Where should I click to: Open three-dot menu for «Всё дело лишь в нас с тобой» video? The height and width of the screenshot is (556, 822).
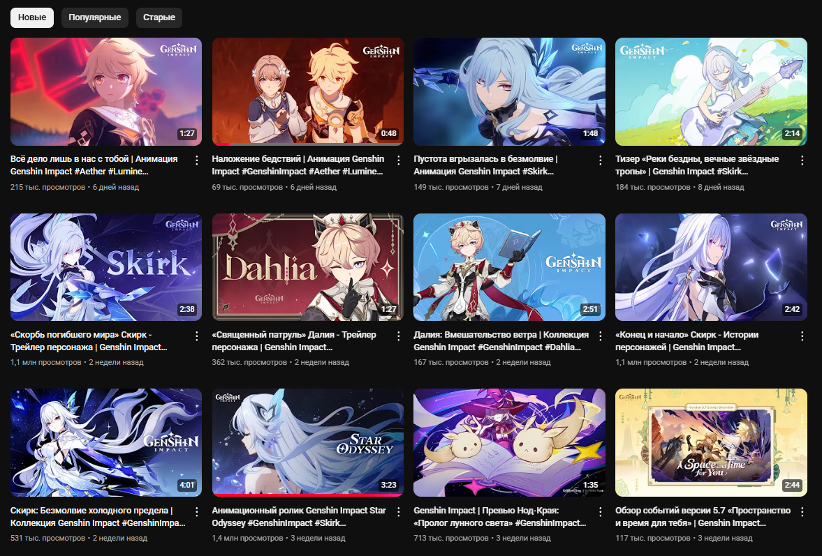pos(196,160)
